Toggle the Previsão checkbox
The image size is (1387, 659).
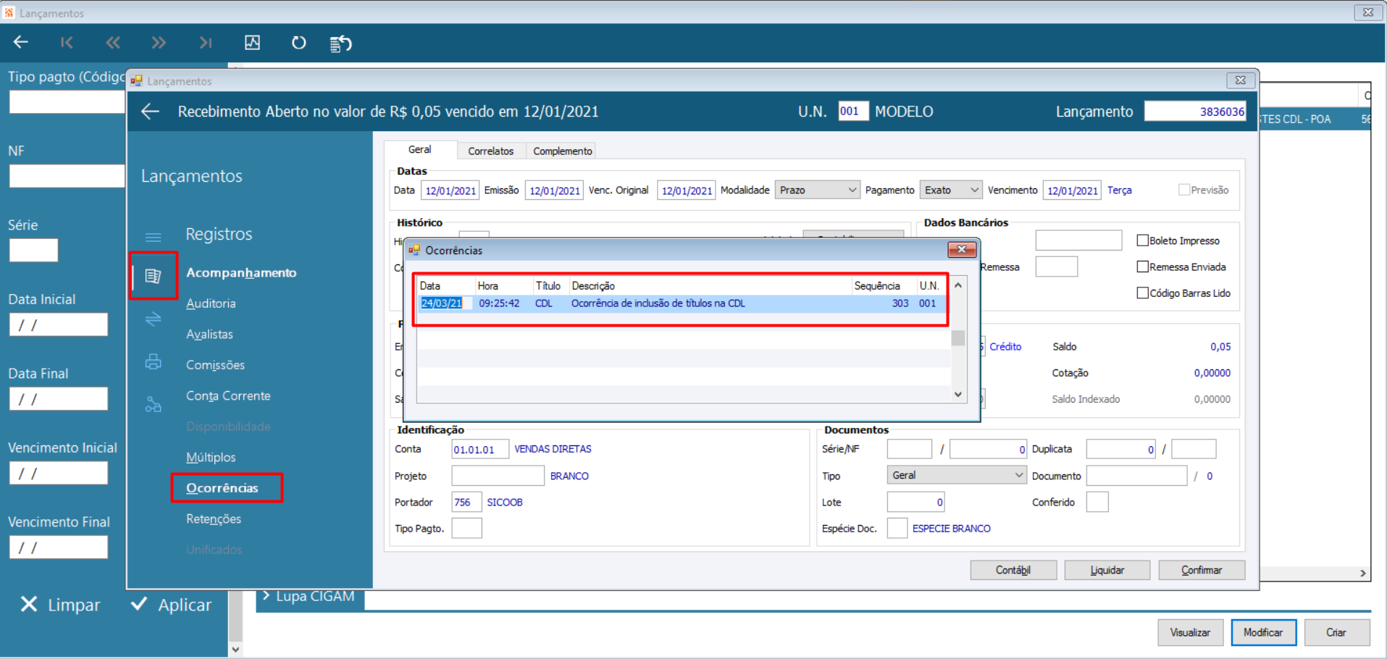[1184, 190]
